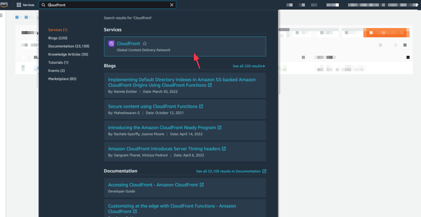Open the Services grid menu

pos(26,5)
